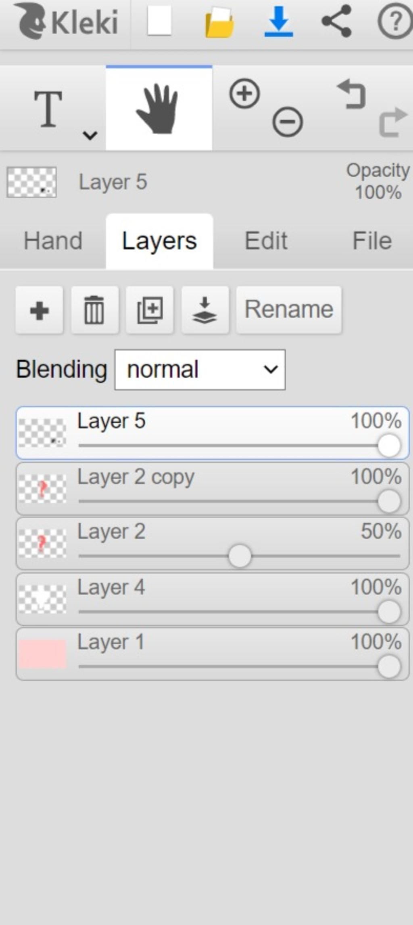This screenshot has width=413, height=925.
Task: Open the Blending mode dropdown
Action: coord(200,370)
